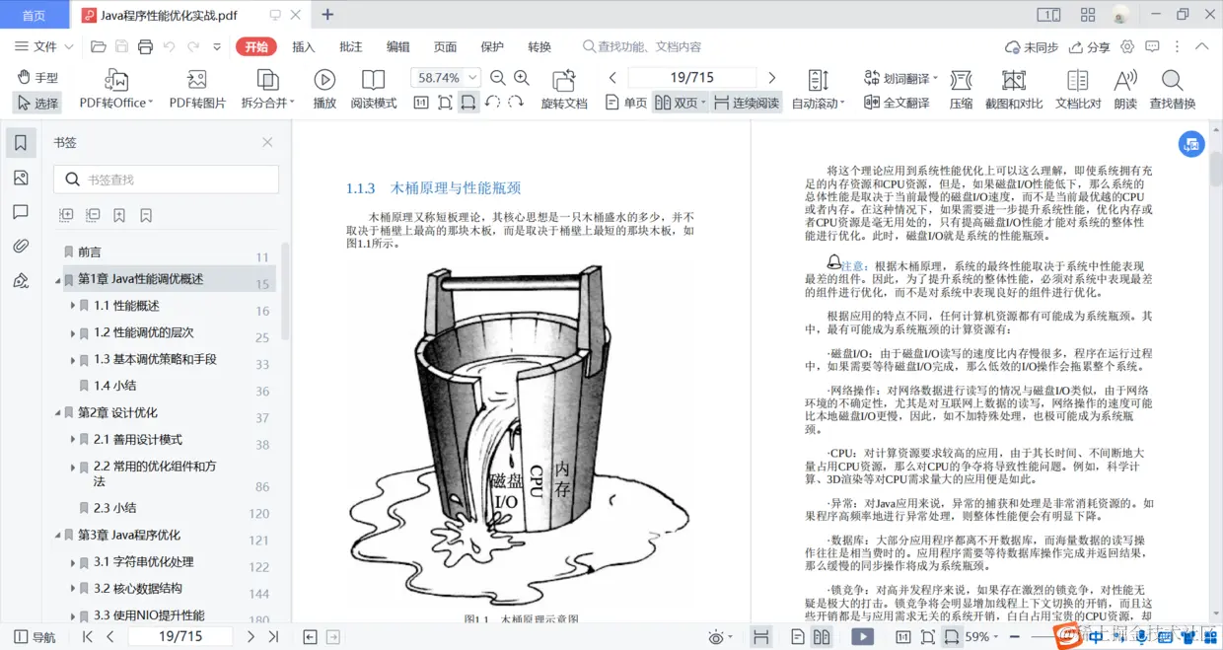Switch to 首页 home tab
1223x650 pixels.
point(34,15)
